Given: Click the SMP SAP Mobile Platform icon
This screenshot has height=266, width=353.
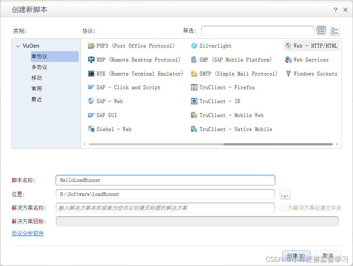Looking at the screenshot, I should point(194,60).
